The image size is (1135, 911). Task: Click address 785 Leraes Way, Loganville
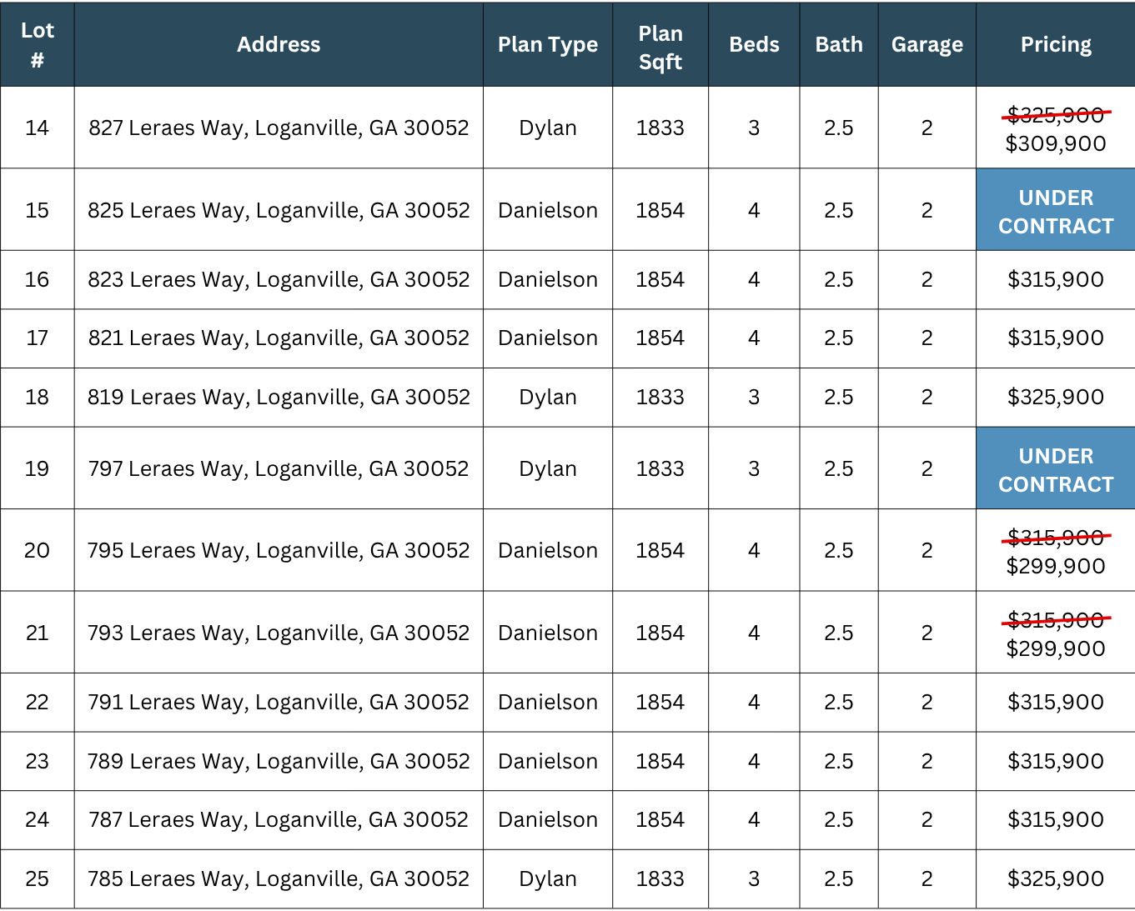pos(279,878)
